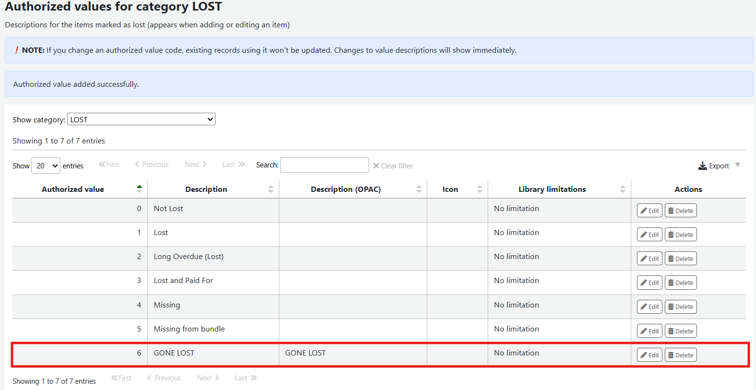Click the Export download icon

tap(703, 166)
